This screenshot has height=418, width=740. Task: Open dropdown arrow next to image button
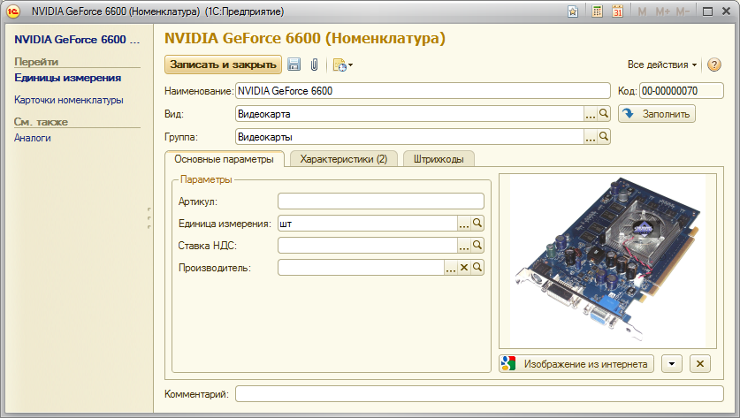(x=672, y=364)
